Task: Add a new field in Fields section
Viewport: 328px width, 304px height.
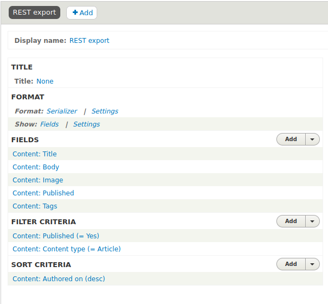Action: 291,140
